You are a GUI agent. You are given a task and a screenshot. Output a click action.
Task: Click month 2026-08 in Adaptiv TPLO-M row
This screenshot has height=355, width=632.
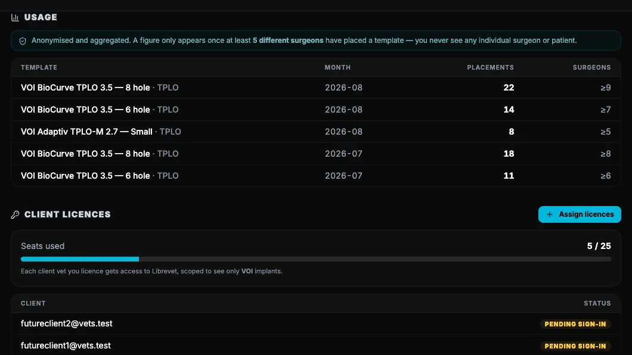pos(343,132)
